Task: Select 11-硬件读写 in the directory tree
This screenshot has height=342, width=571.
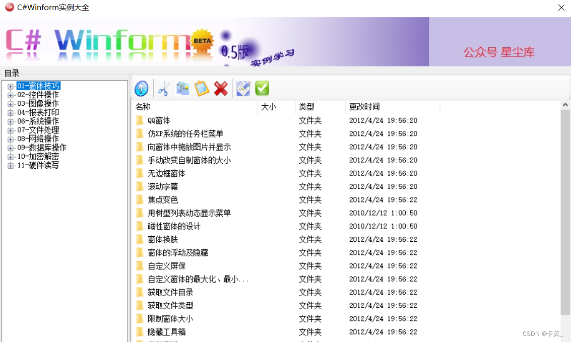Action: (38, 165)
